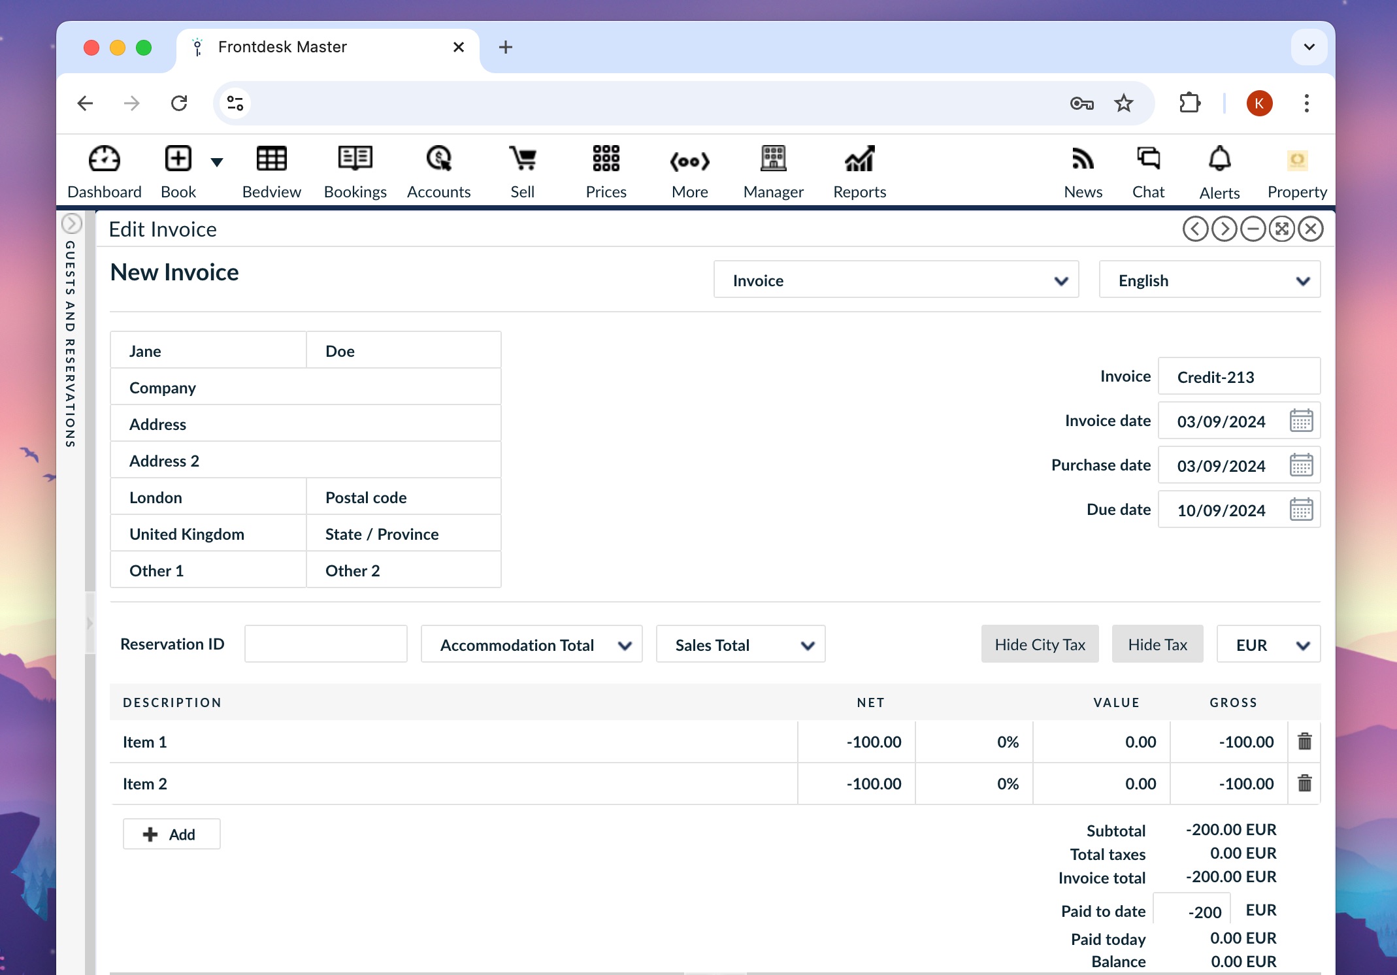Open the Property selector

point(1298,172)
